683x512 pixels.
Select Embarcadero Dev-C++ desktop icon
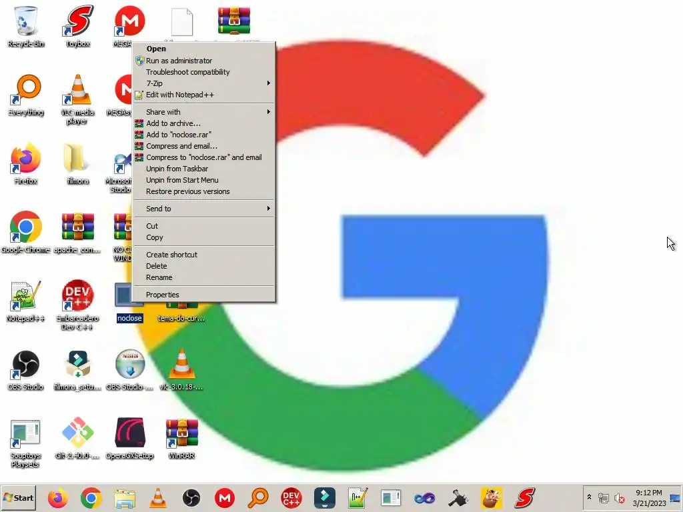pyautogui.click(x=77, y=305)
